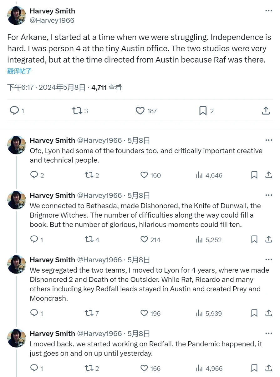The height and width of the screenshot is (377, 280).
Task: Share the main tweet via share icon
Action: coord(265,111)
